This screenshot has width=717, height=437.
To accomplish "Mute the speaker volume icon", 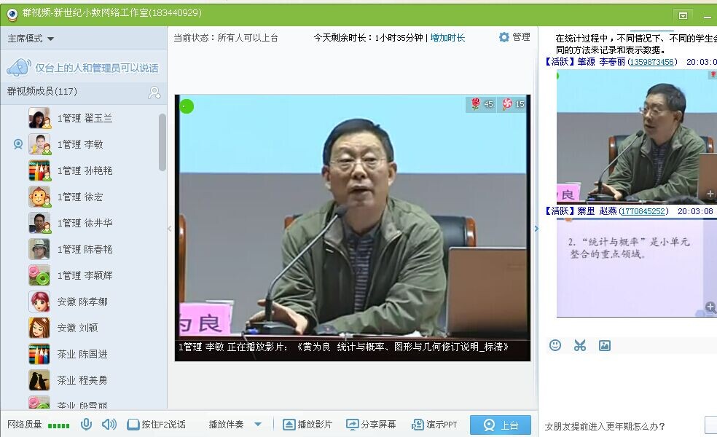I will pos(109,425).
